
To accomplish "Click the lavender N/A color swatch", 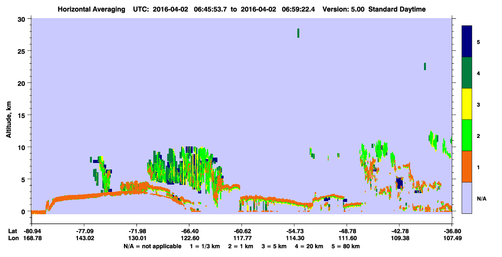I will 467,198.
